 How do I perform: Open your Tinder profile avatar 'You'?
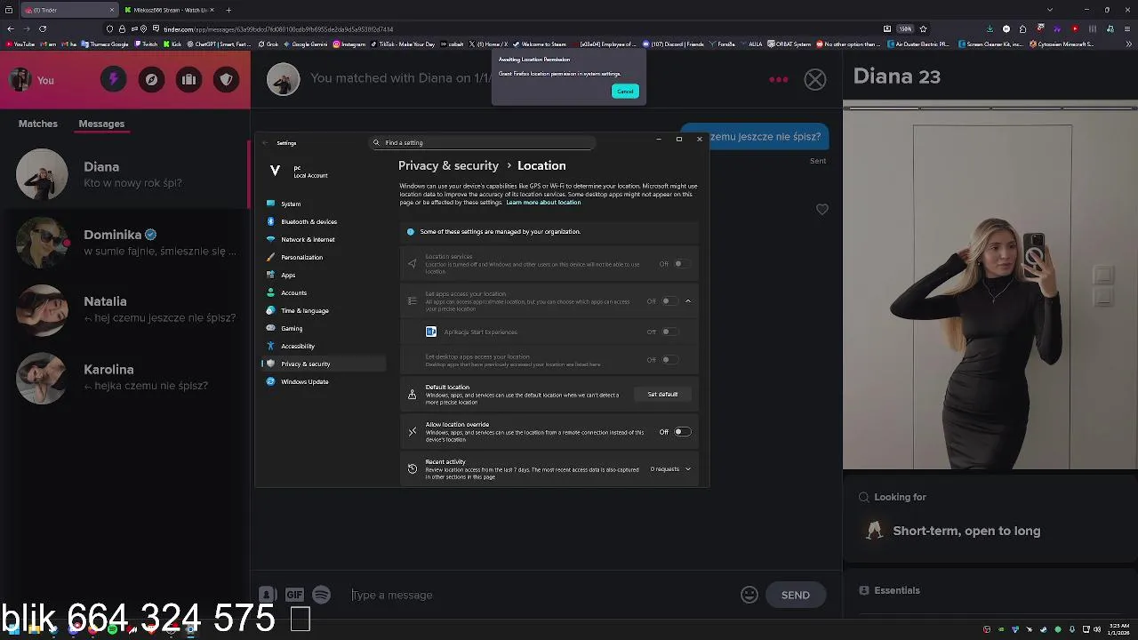coord(33,80)
